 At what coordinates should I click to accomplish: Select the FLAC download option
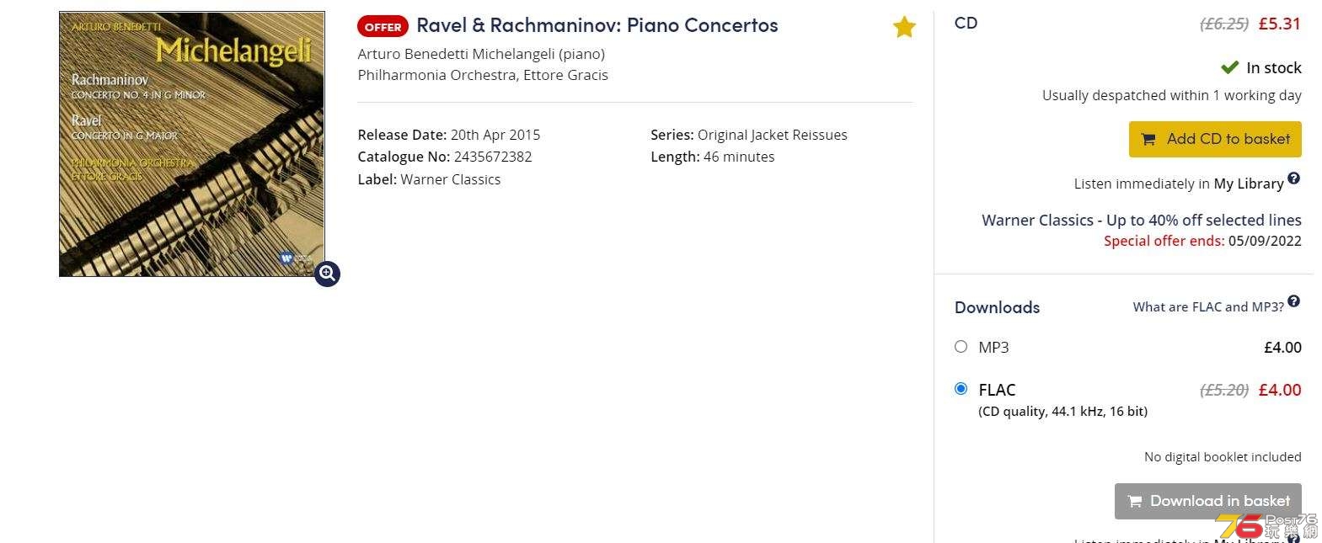pyautogui.click(x=961, y=388)
